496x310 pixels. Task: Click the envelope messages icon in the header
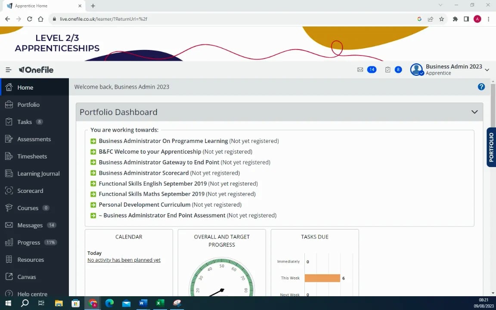point(360,70)
